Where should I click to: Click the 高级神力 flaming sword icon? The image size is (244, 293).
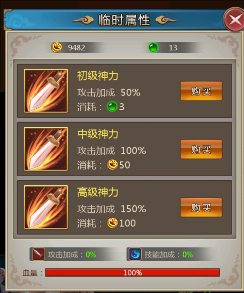pos(46,207)
